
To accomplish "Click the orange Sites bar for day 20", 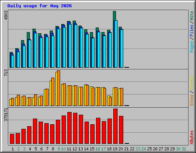I will pyautogui.click(x=122, y=97).
